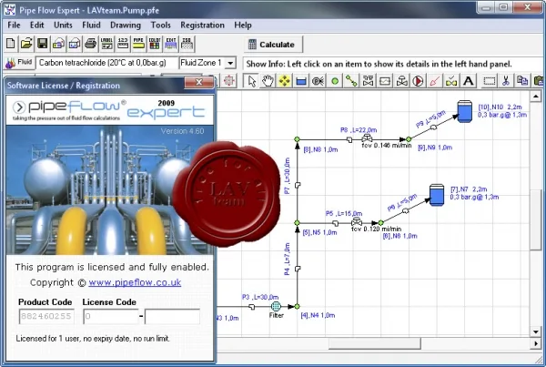Screen dimensions: 546x367
Task: Click the new file icon
Action: (10, 45)
